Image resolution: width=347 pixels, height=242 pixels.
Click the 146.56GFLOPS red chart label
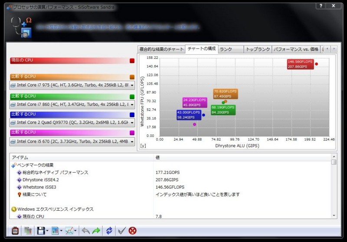[x=300, y=64]
